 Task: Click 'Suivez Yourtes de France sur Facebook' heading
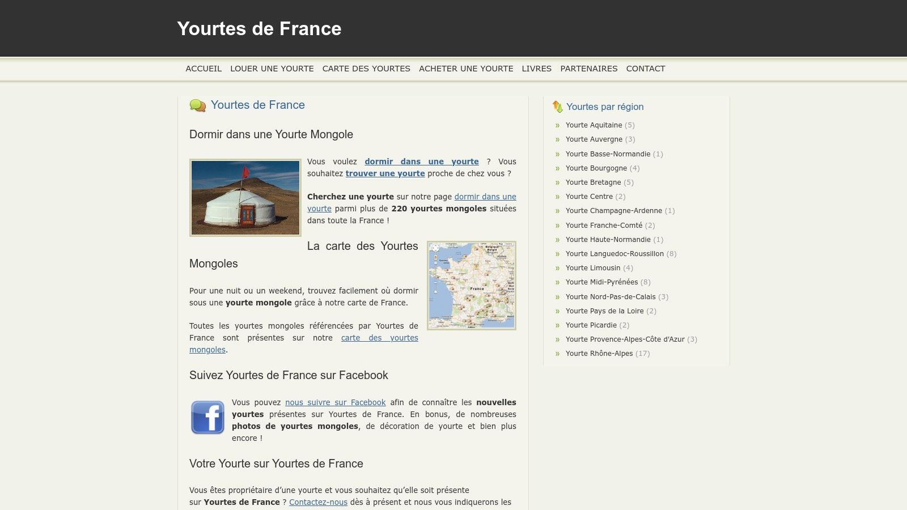coord(289,375)
